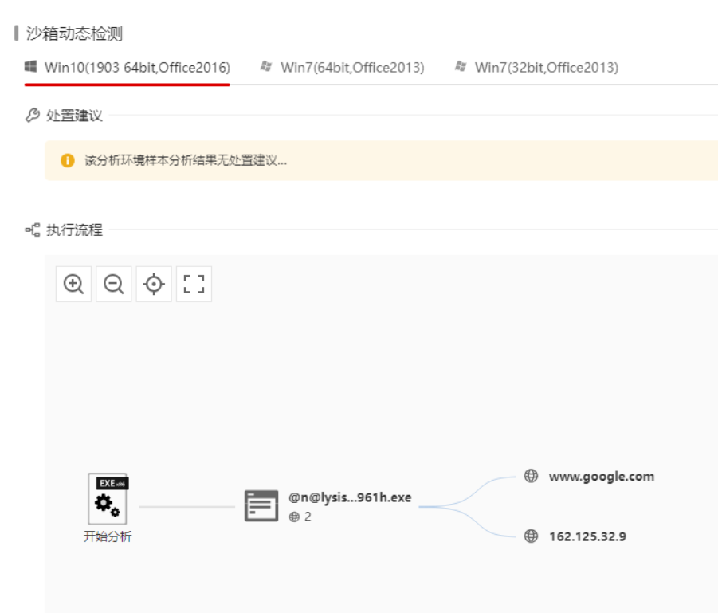
Task: Click the 处置建议 section heading
Action: point(74,116)
